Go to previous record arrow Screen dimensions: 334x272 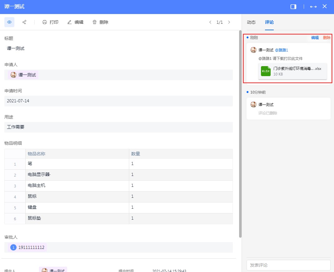210,22
